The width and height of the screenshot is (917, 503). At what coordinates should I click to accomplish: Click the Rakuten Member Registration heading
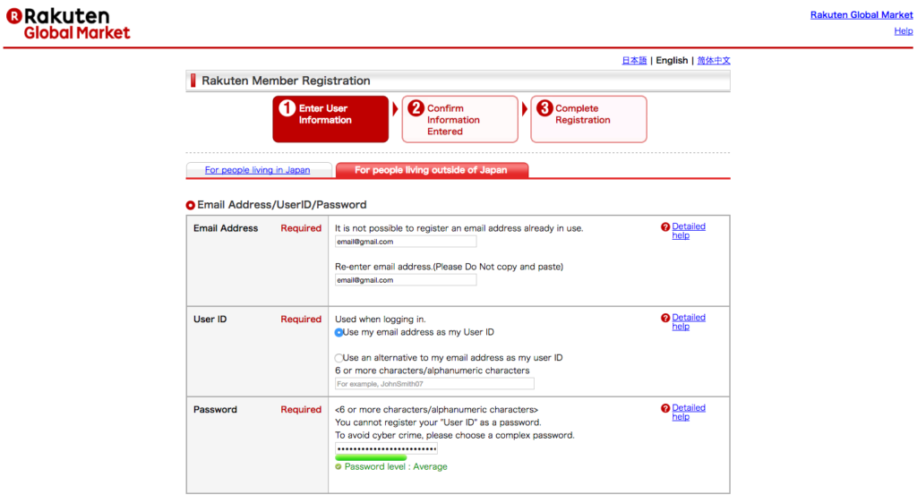click(x=286, y=81)
